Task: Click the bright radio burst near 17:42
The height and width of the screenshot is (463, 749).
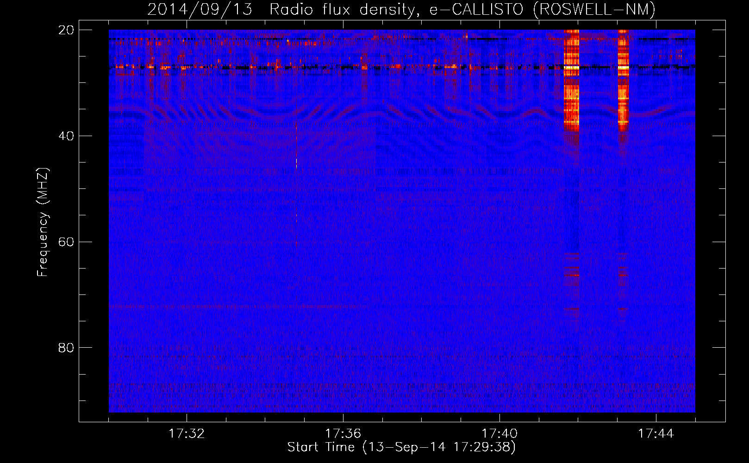Action: click(x=571, y=81)
